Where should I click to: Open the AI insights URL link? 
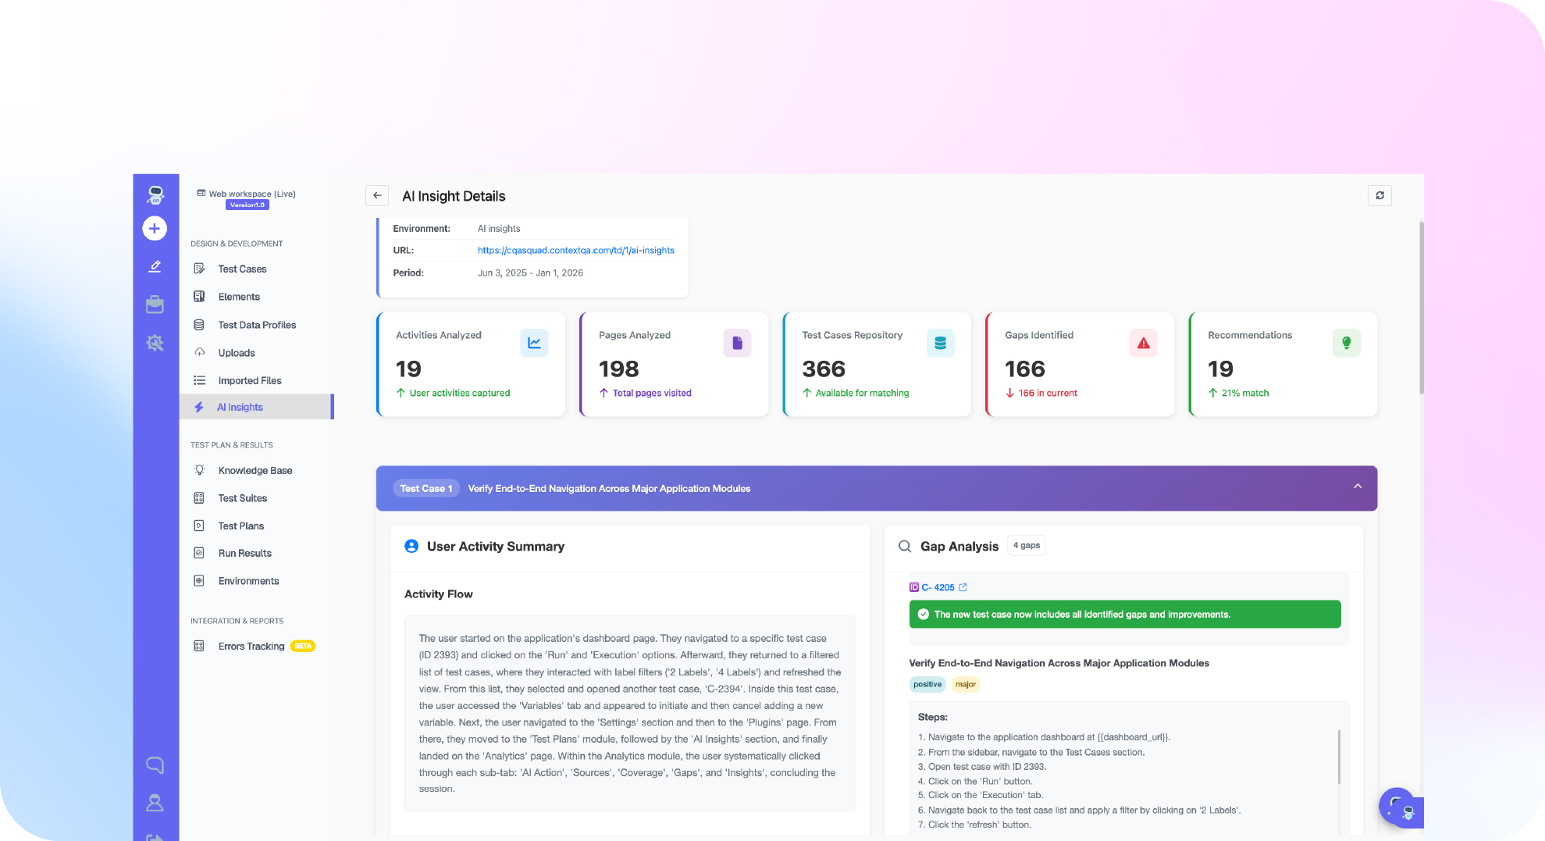pos(576,250)
